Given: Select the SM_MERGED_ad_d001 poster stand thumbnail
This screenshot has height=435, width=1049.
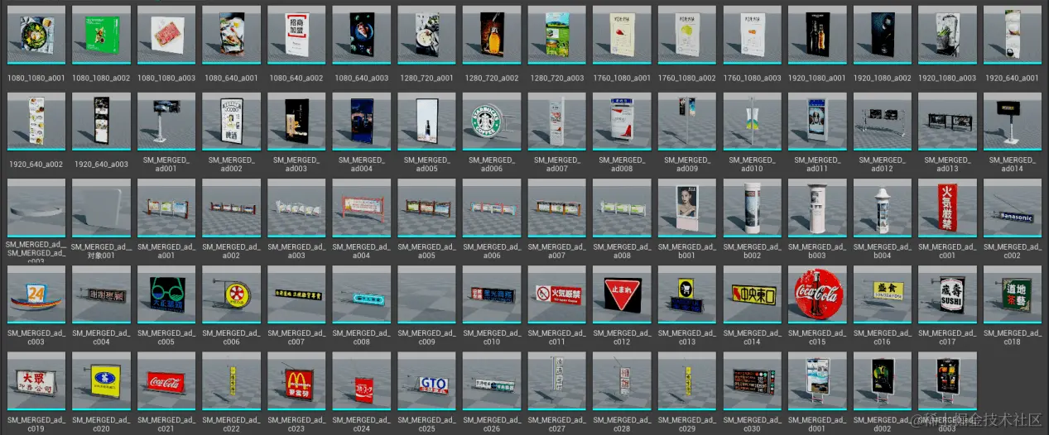Looking at the screenshot, I should point(817,381).
